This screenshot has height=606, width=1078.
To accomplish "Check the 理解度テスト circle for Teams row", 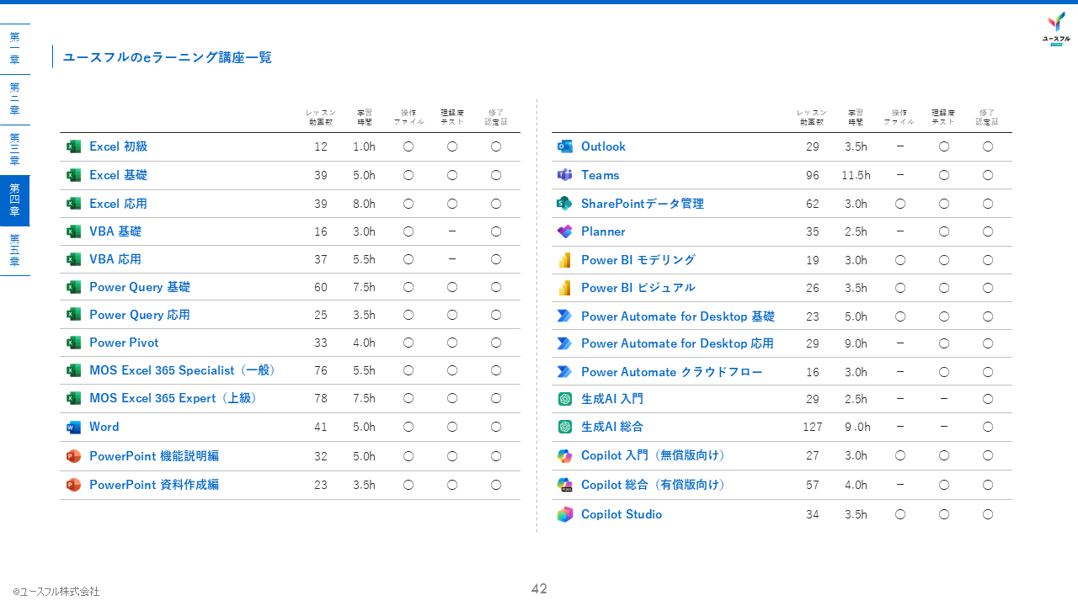I will pos(943,175).
